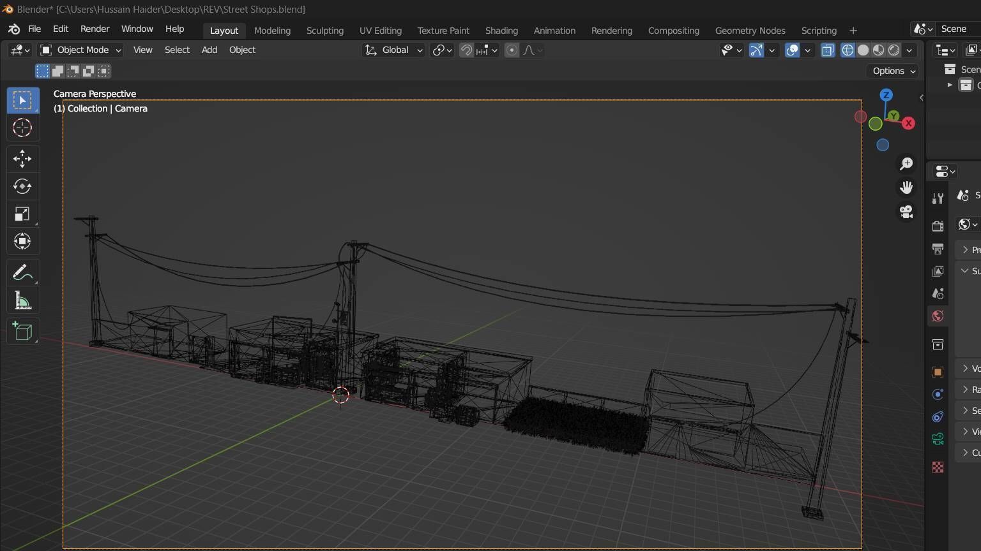
Task: Open the Collection properties tab
Action: 938,344
